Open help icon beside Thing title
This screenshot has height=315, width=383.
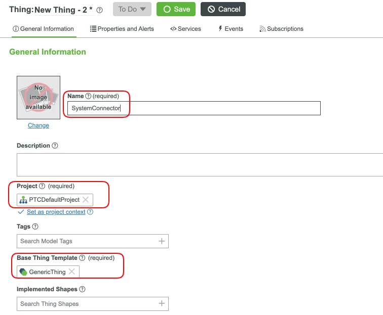(99, 10)
